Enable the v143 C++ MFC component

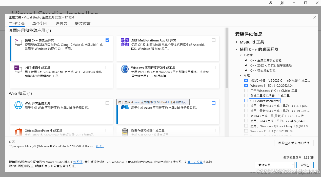coord(246,111)
